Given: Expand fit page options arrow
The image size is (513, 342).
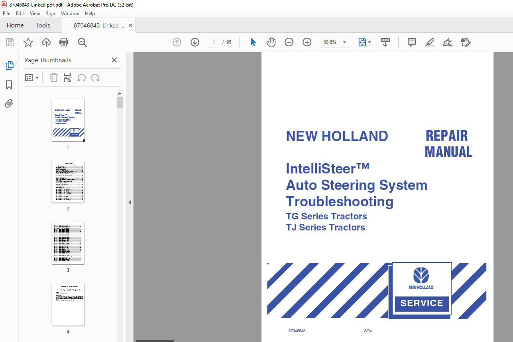Looking at the screenshot, I should [370, 42].
